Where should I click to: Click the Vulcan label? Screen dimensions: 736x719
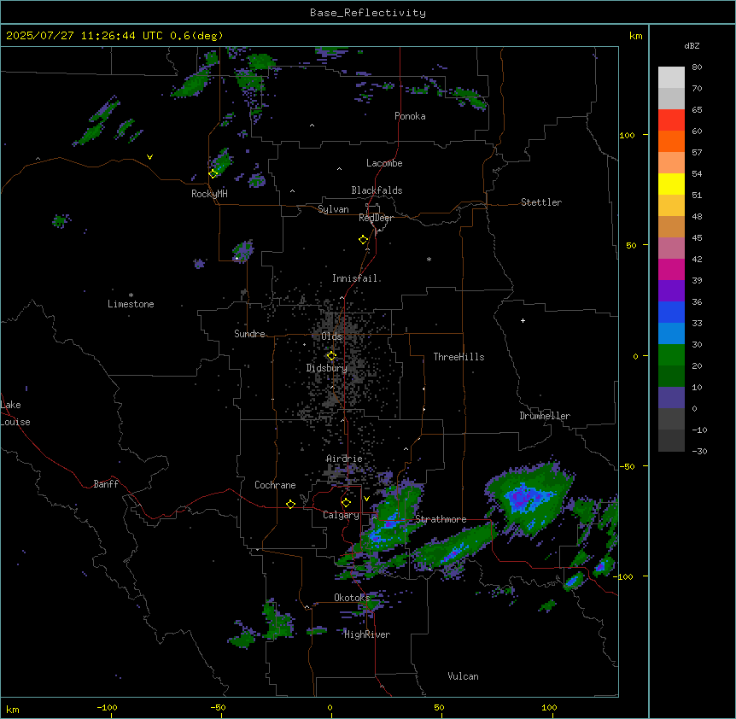pyautogui.click(x=464, y=676)
